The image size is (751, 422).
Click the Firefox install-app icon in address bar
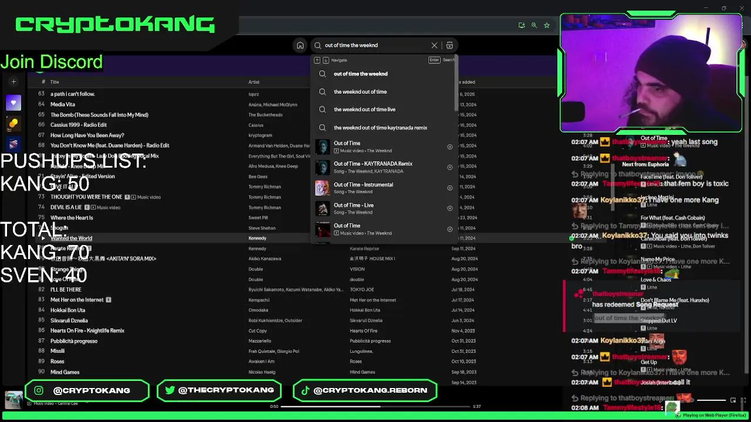pos(522,25)
